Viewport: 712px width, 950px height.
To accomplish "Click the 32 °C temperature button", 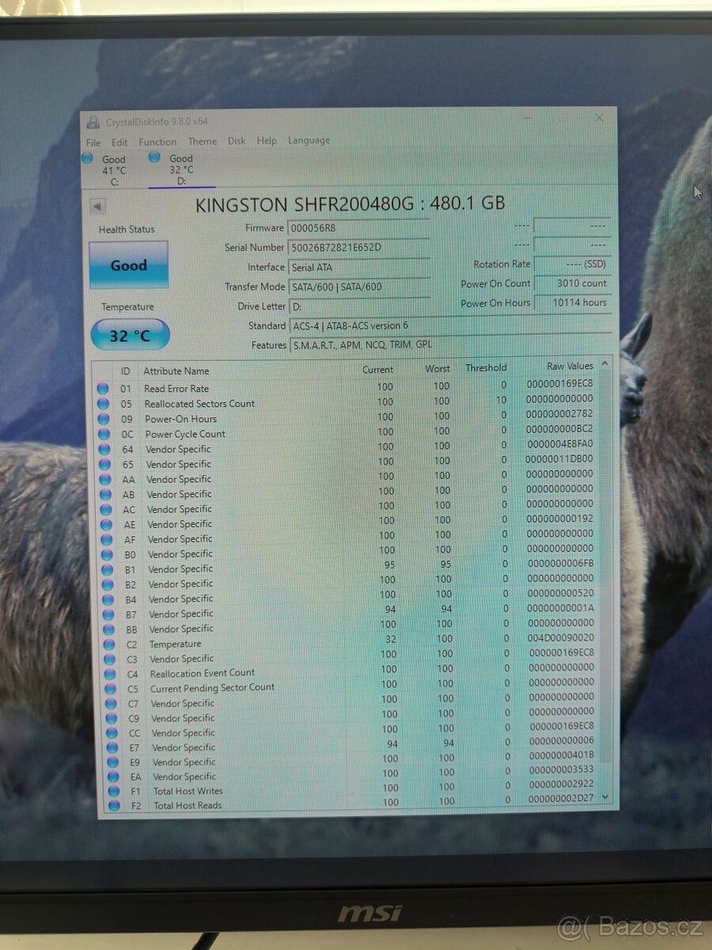I will pos(130,336).
